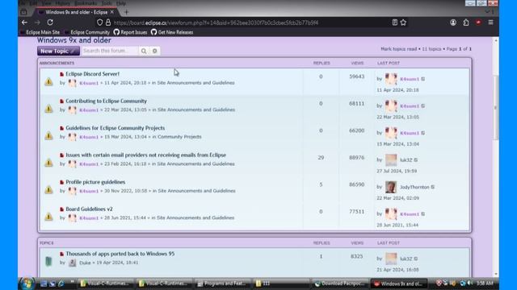
Task: Click Duke username link
Action: [x=85, y=263]
